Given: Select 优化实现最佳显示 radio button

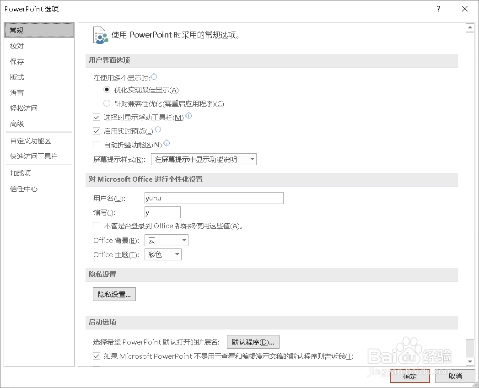Looking at the screenshot, I should pyautogui.click(x=107, y=90).
